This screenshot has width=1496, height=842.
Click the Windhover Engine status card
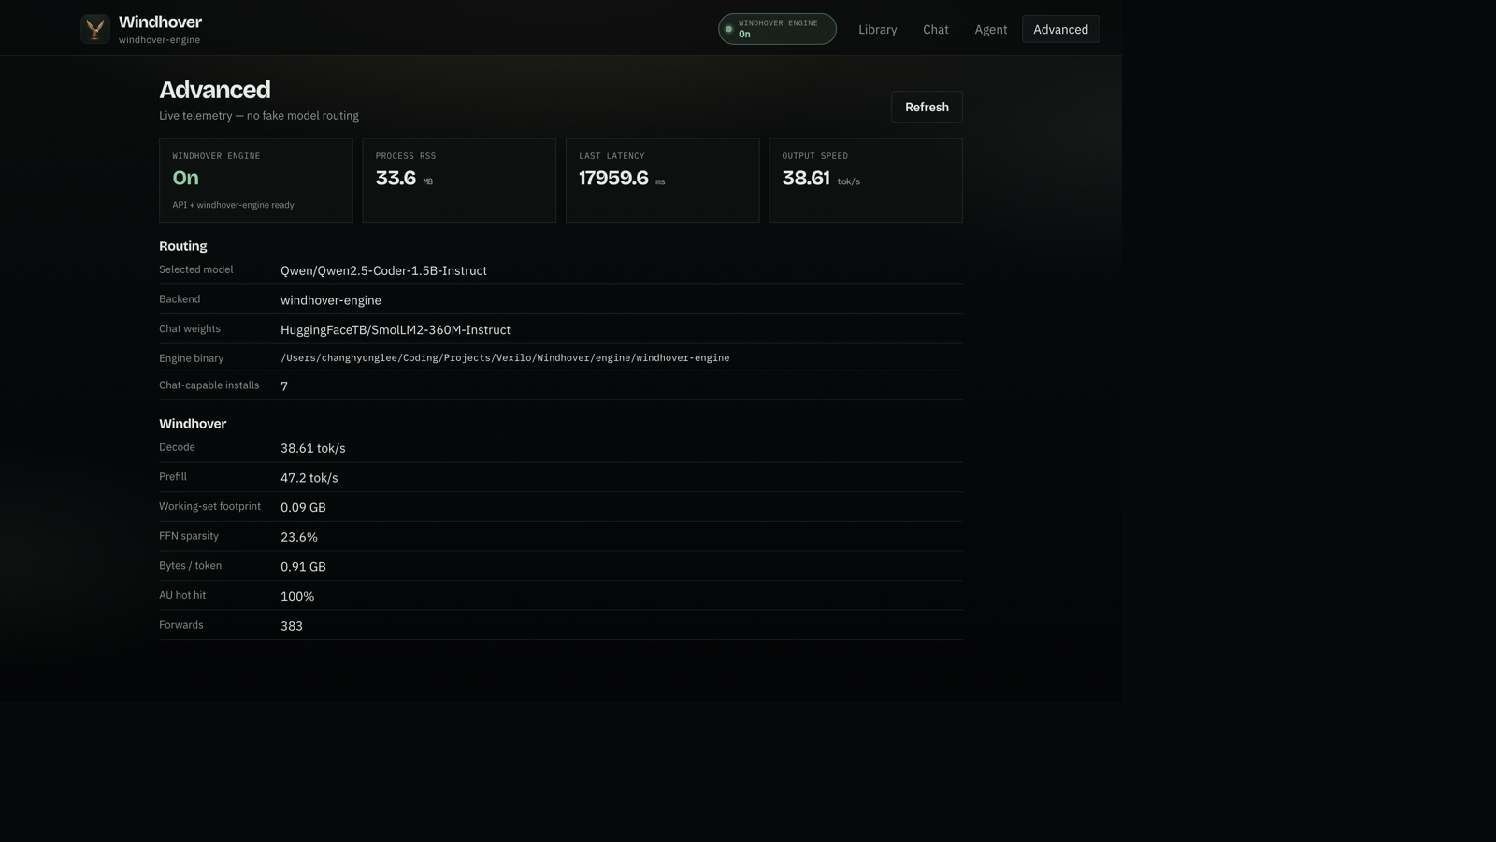click(255, 181)
